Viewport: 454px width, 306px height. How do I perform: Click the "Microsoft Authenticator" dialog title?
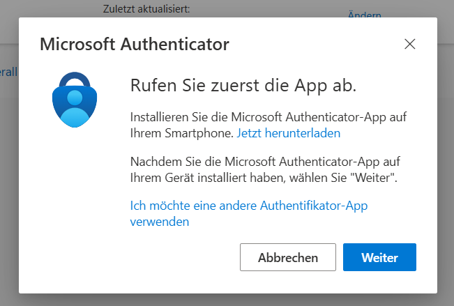coord(135,45)
